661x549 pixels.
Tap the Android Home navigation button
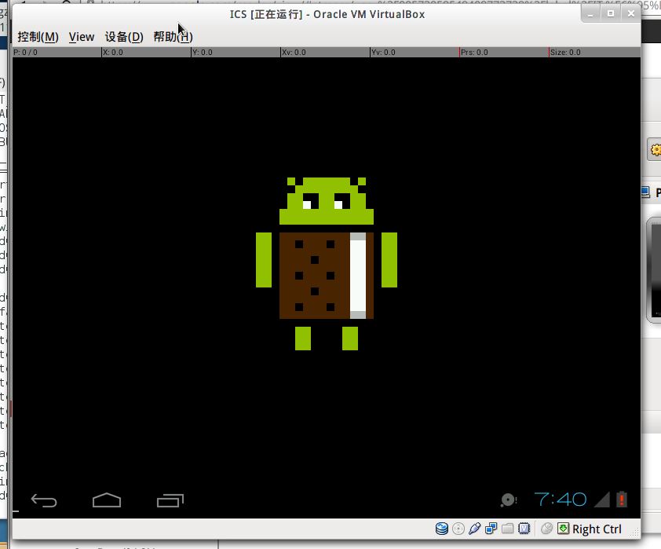107,500
